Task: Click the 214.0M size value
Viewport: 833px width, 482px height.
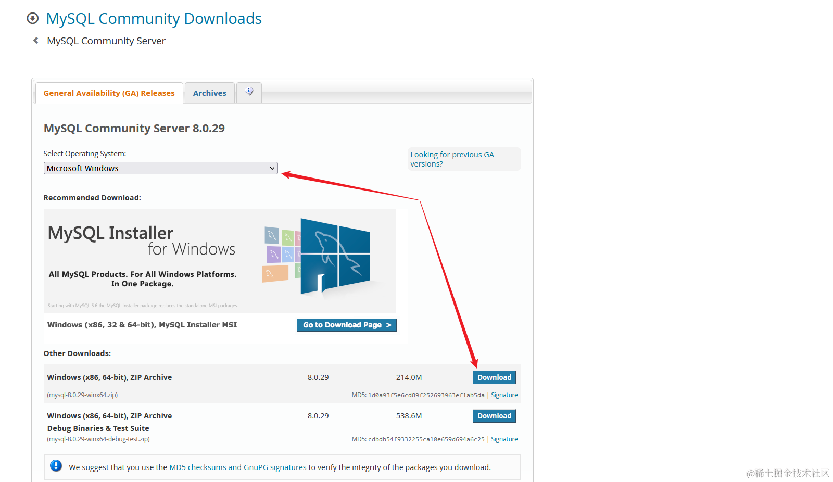Action: pos(409,377)
